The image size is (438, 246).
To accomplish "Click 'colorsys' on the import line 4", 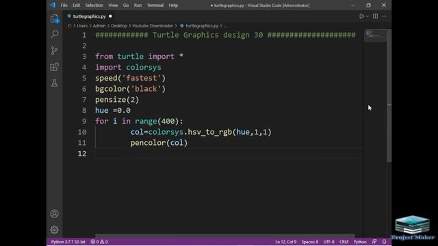I will point(144,68).
